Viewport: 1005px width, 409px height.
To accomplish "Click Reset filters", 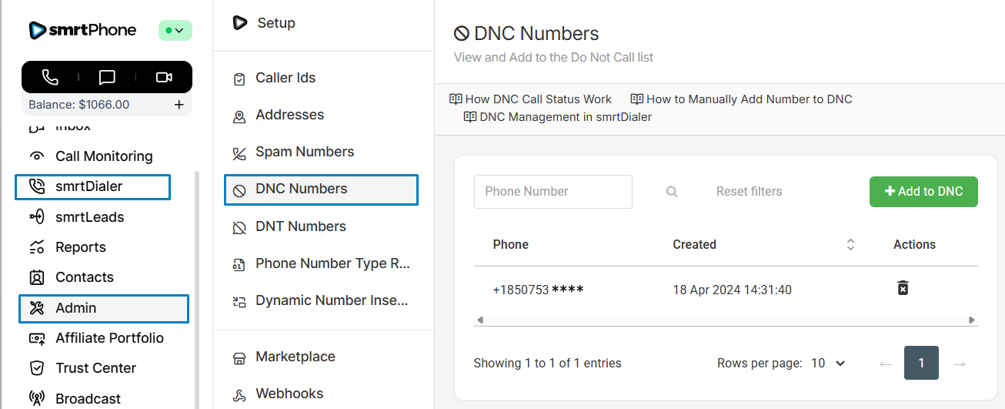I will coord(749,192).
